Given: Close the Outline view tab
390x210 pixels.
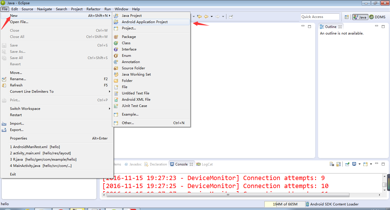Looking at the screenshot, I should point(340,27).
